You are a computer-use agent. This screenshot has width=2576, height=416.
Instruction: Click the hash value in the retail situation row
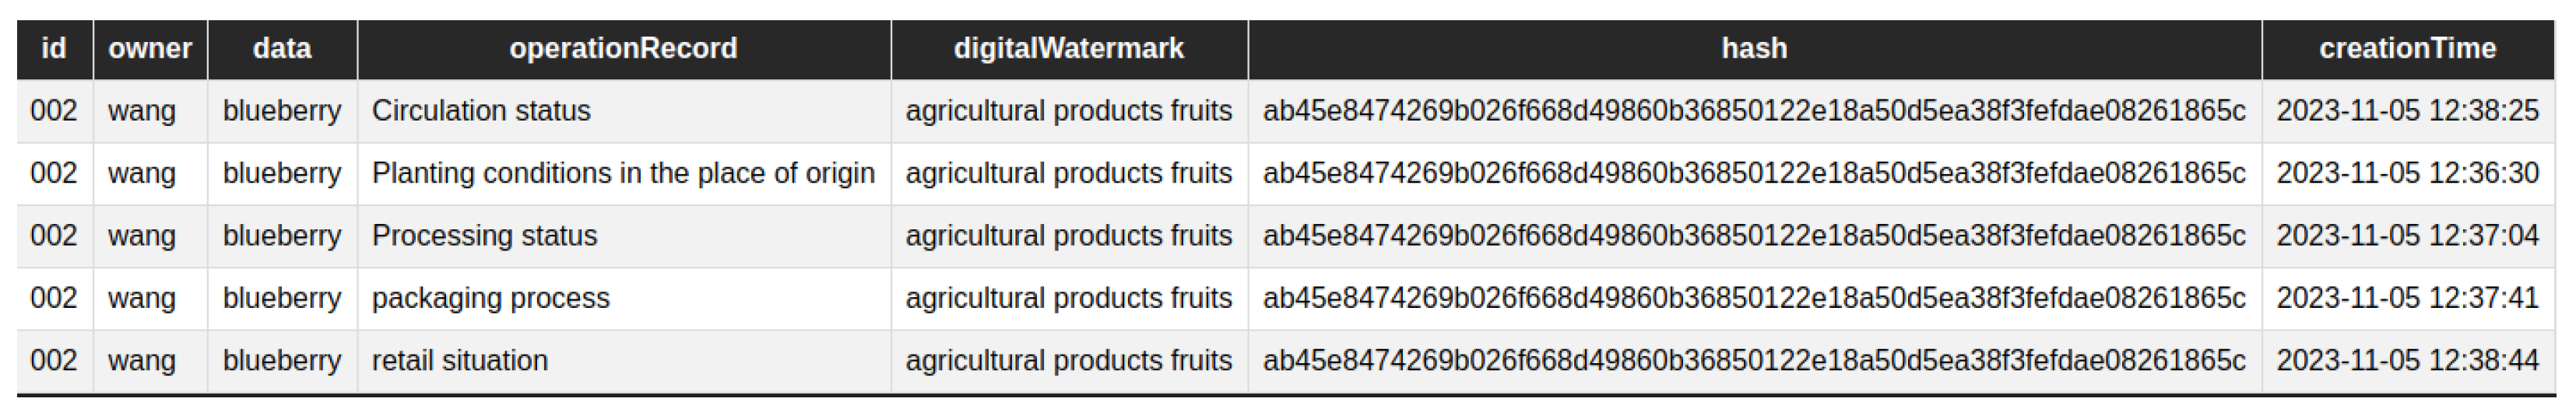(x=1754, y=361)
